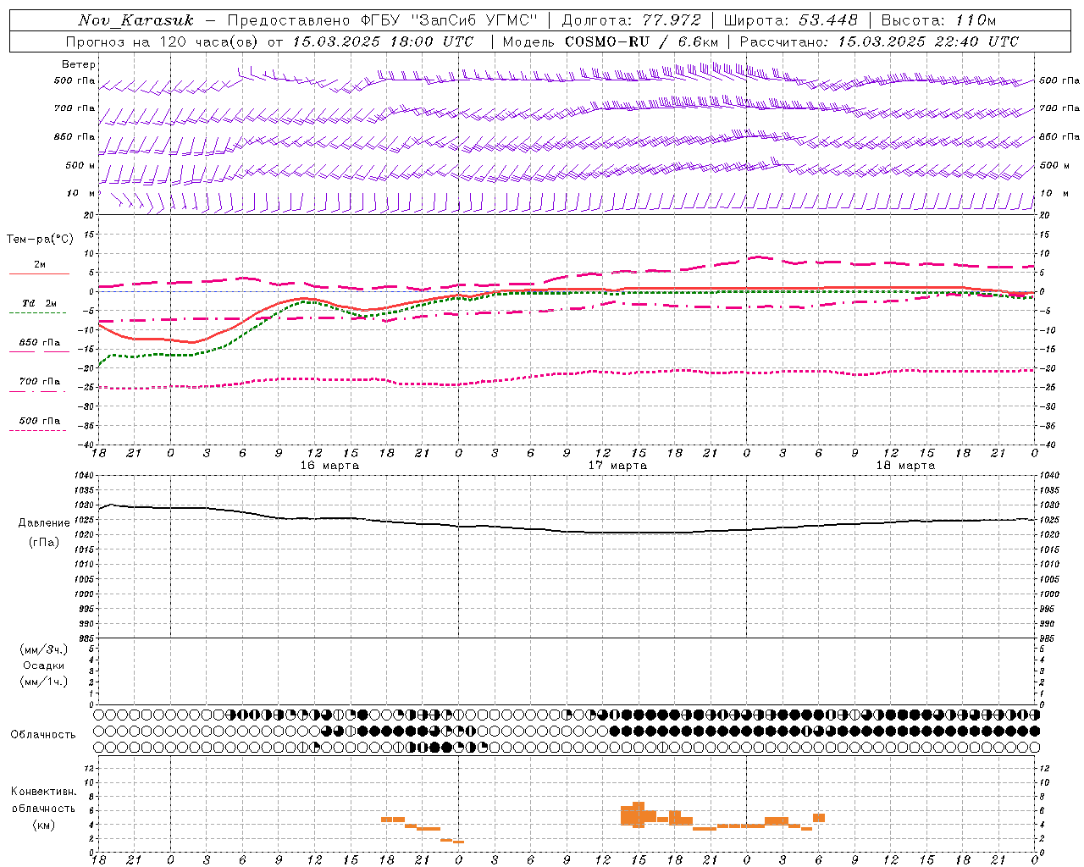
Task: Click the 'Td 2м' dew point legend entry
Action: pos(40,303)
